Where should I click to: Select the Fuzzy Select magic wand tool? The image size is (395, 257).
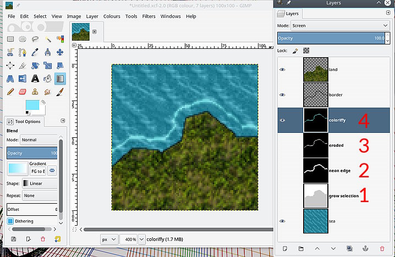tap(48, 39)
